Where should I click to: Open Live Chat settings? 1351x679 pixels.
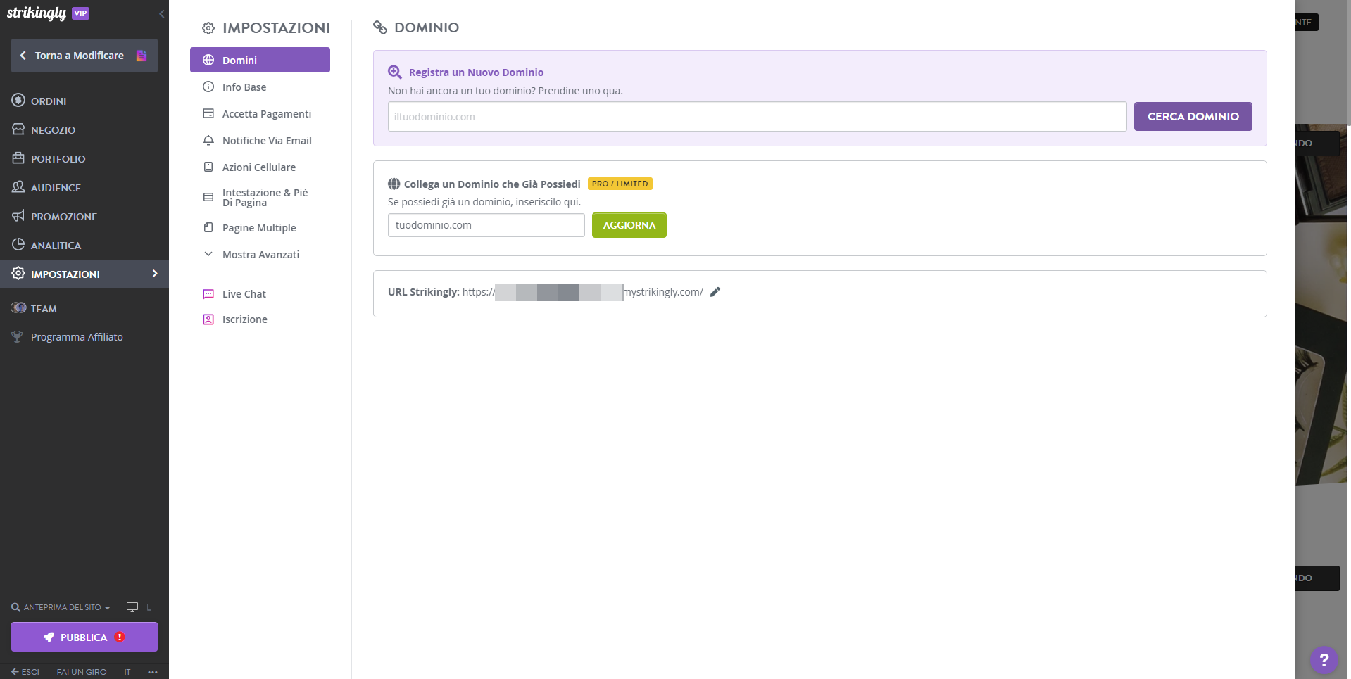244,294
